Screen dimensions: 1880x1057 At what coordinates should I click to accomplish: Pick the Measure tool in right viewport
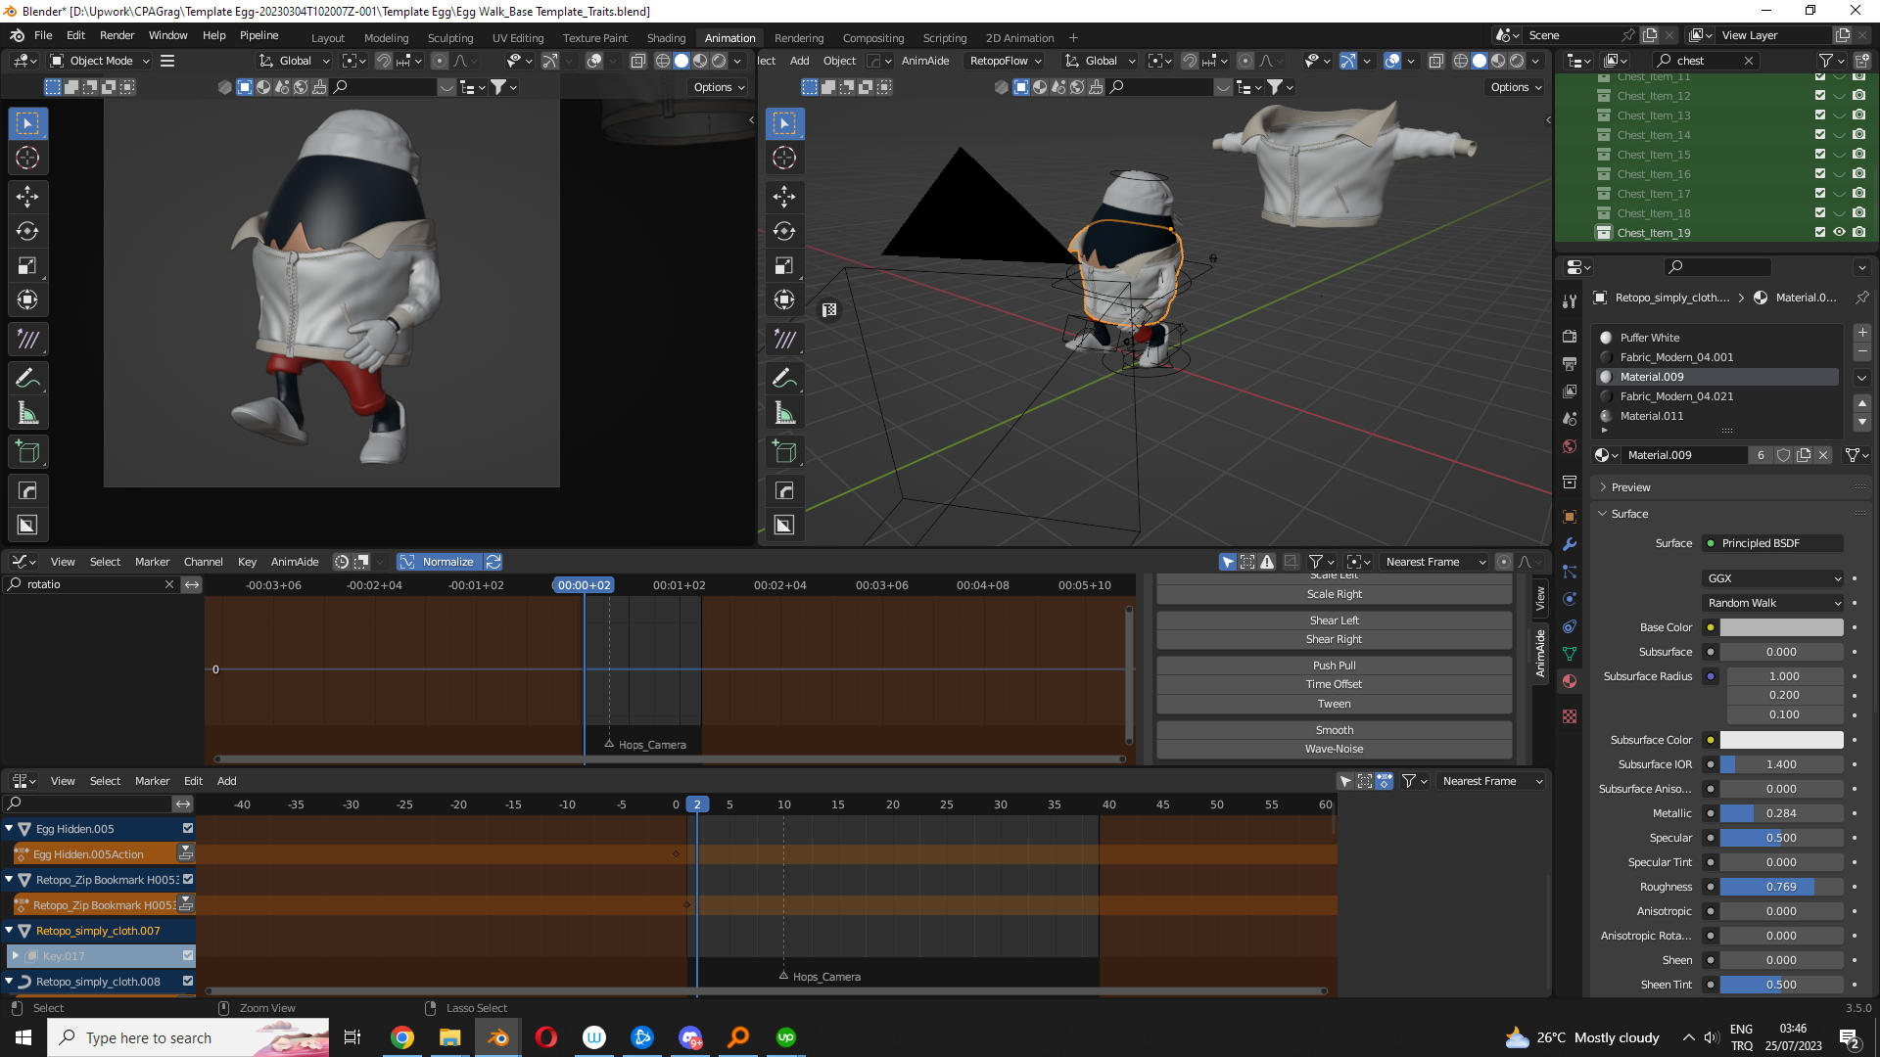point(784,413)
